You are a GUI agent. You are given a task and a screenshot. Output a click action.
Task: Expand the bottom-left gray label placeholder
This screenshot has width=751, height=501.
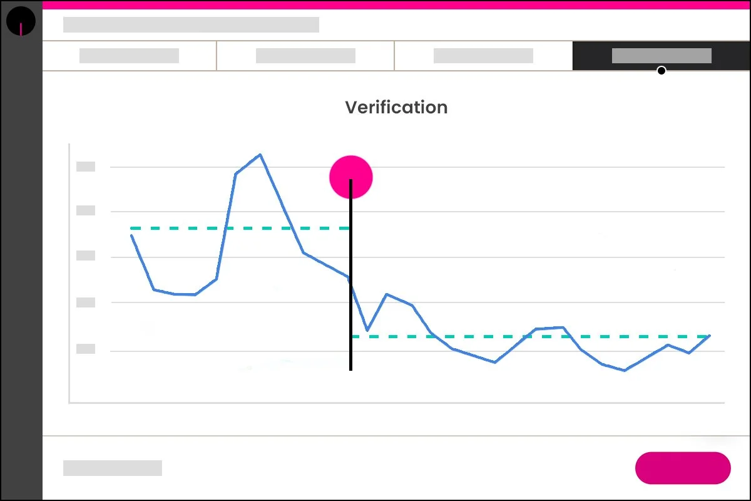(113, 468)
